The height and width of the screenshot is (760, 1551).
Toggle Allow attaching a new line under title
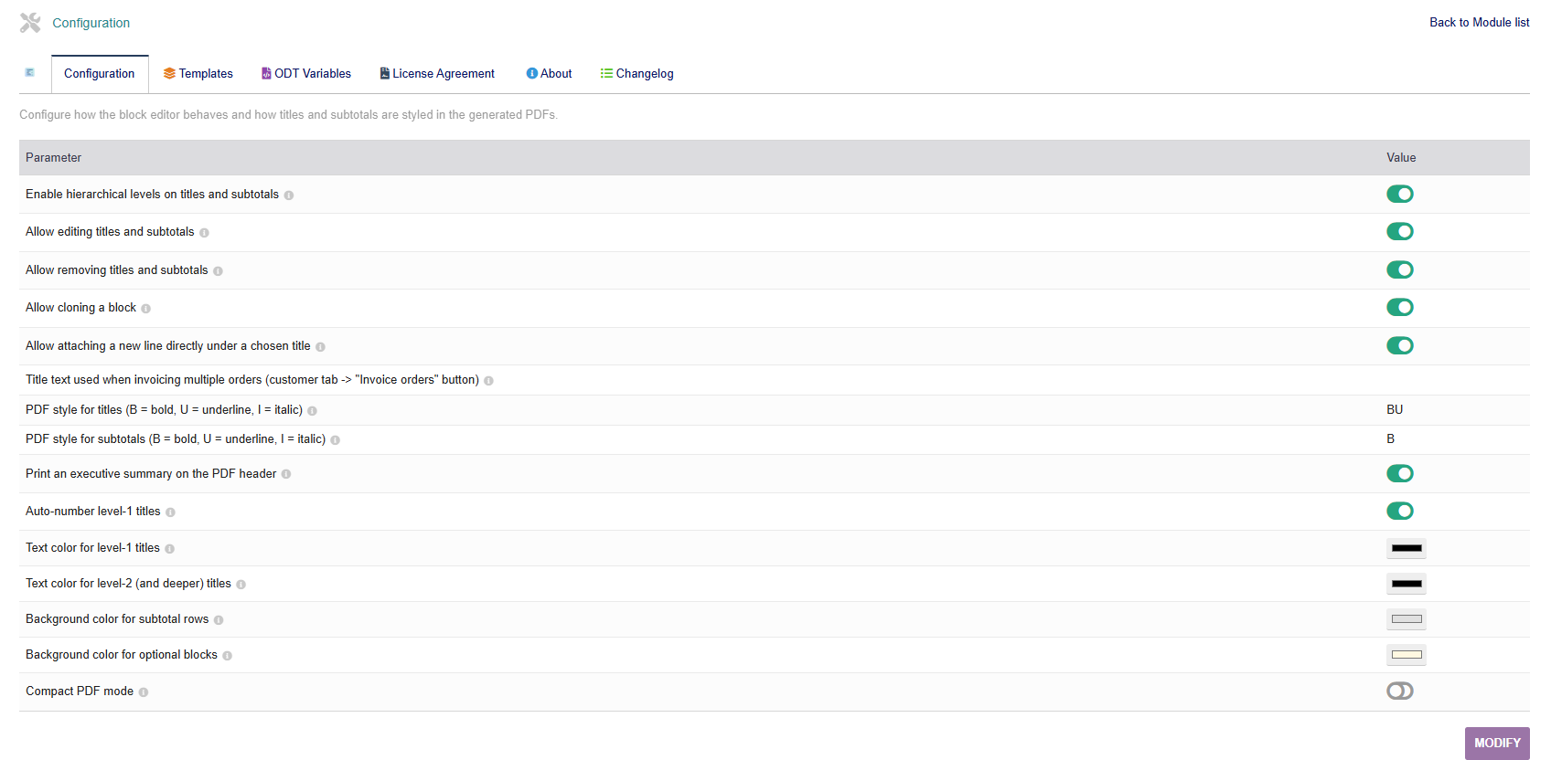pos(1400,345)
